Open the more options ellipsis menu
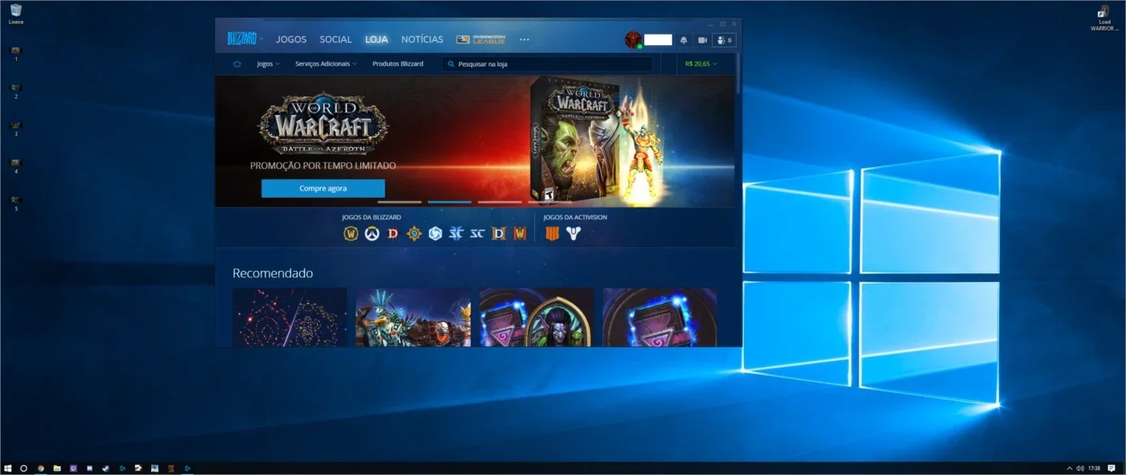 (524, 39)
